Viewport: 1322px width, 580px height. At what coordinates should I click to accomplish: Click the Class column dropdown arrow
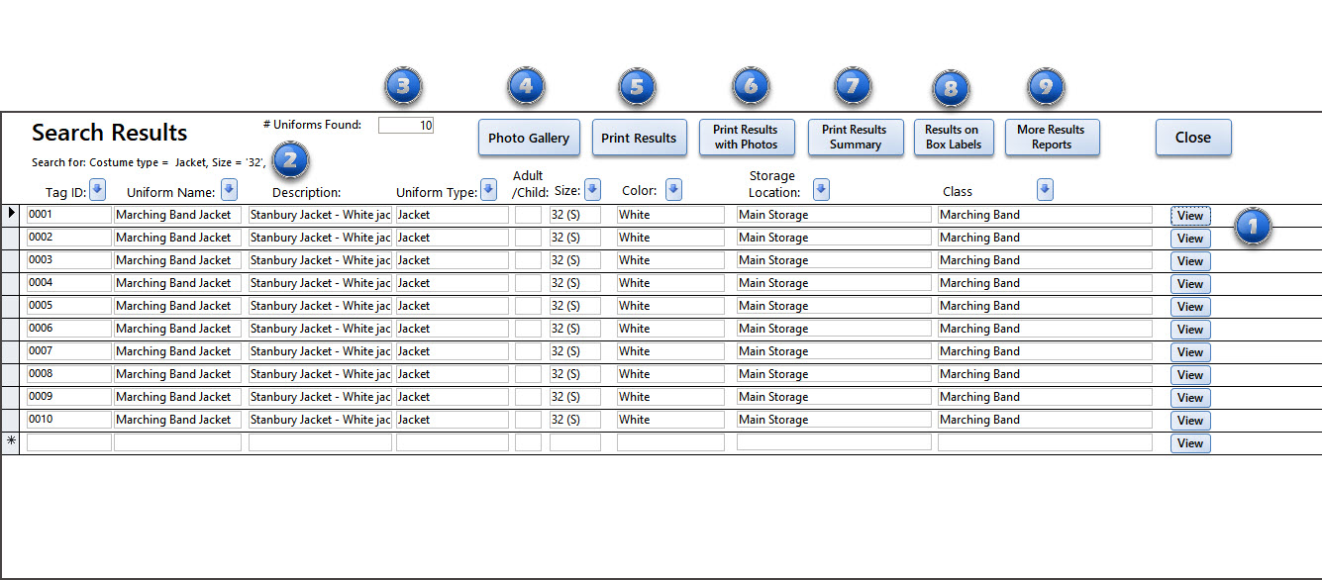1045,189
